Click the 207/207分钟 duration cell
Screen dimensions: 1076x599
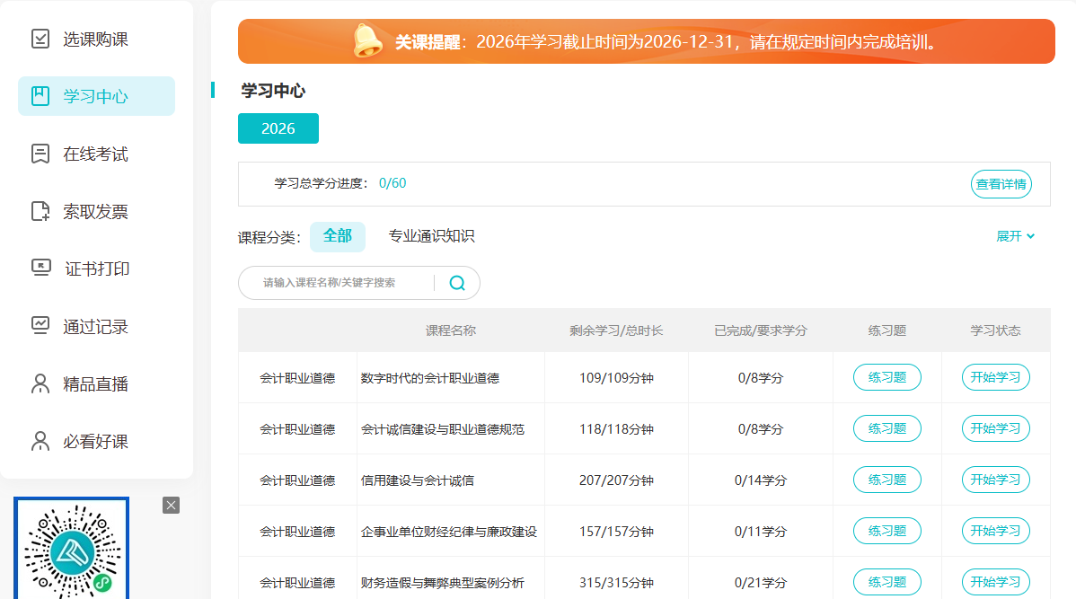coord(616,480)
